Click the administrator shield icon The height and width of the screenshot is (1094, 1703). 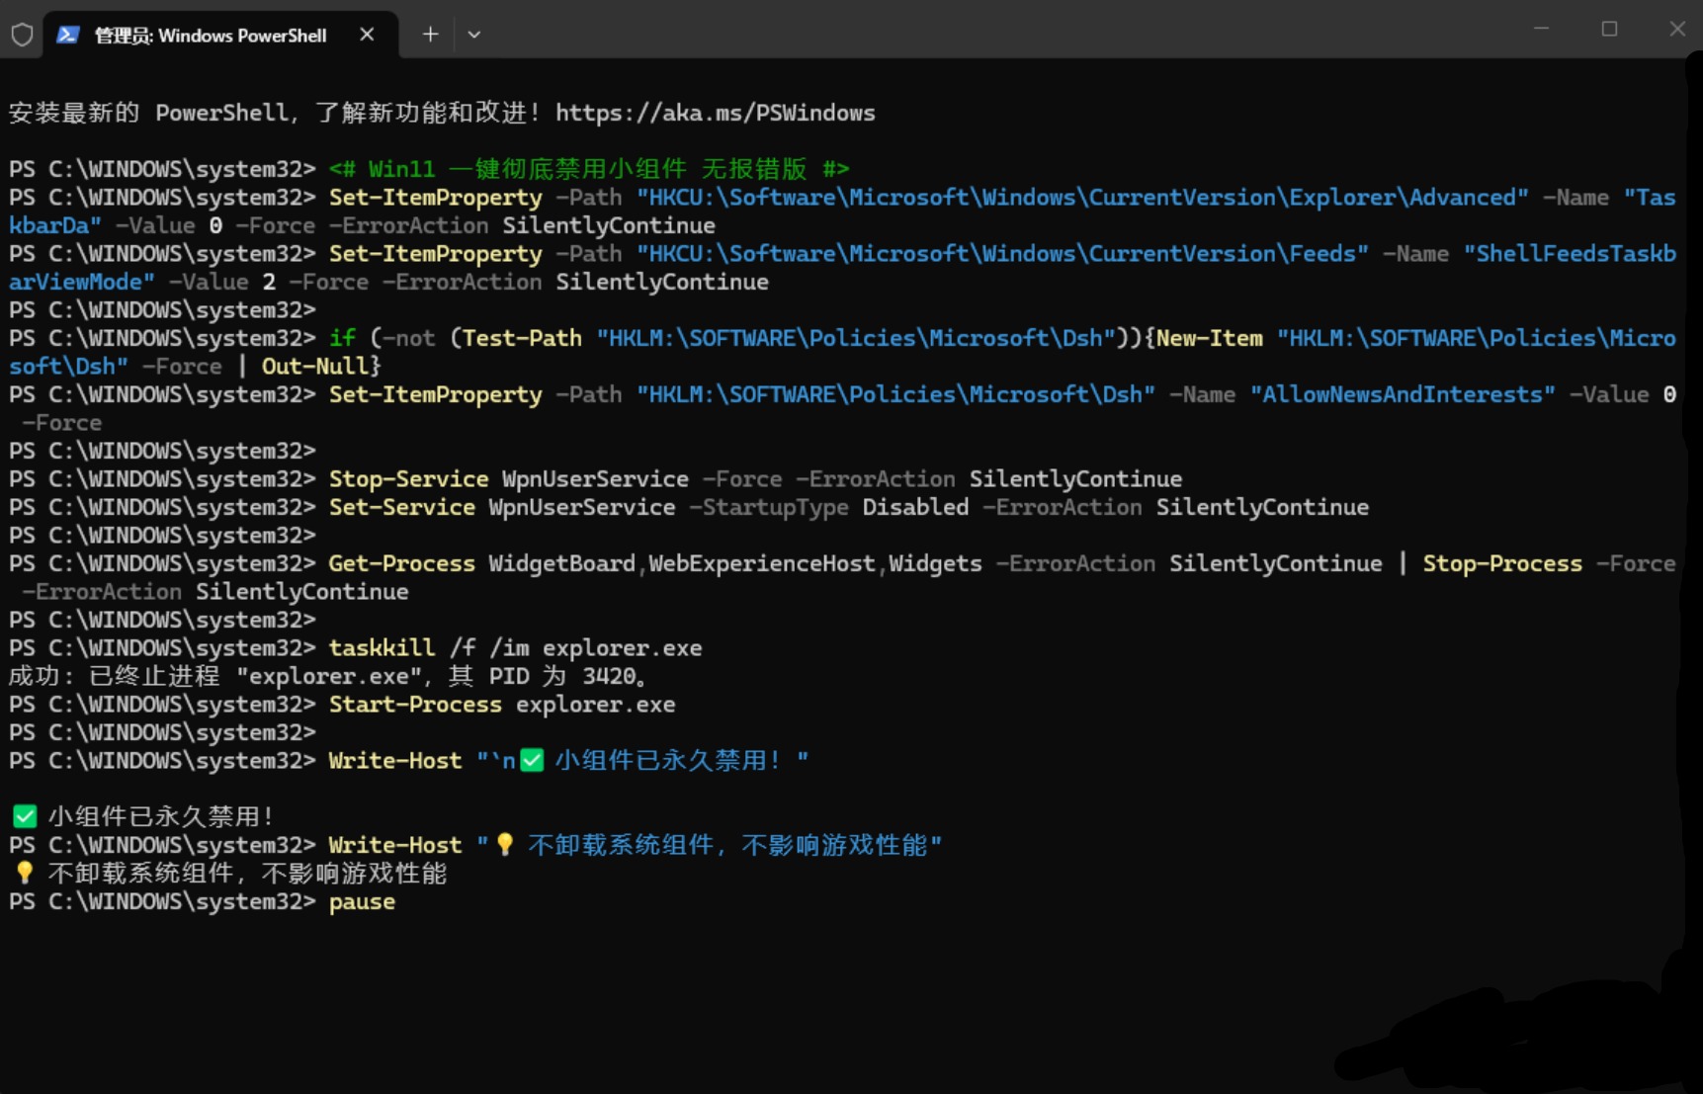[x=22, y=35]
